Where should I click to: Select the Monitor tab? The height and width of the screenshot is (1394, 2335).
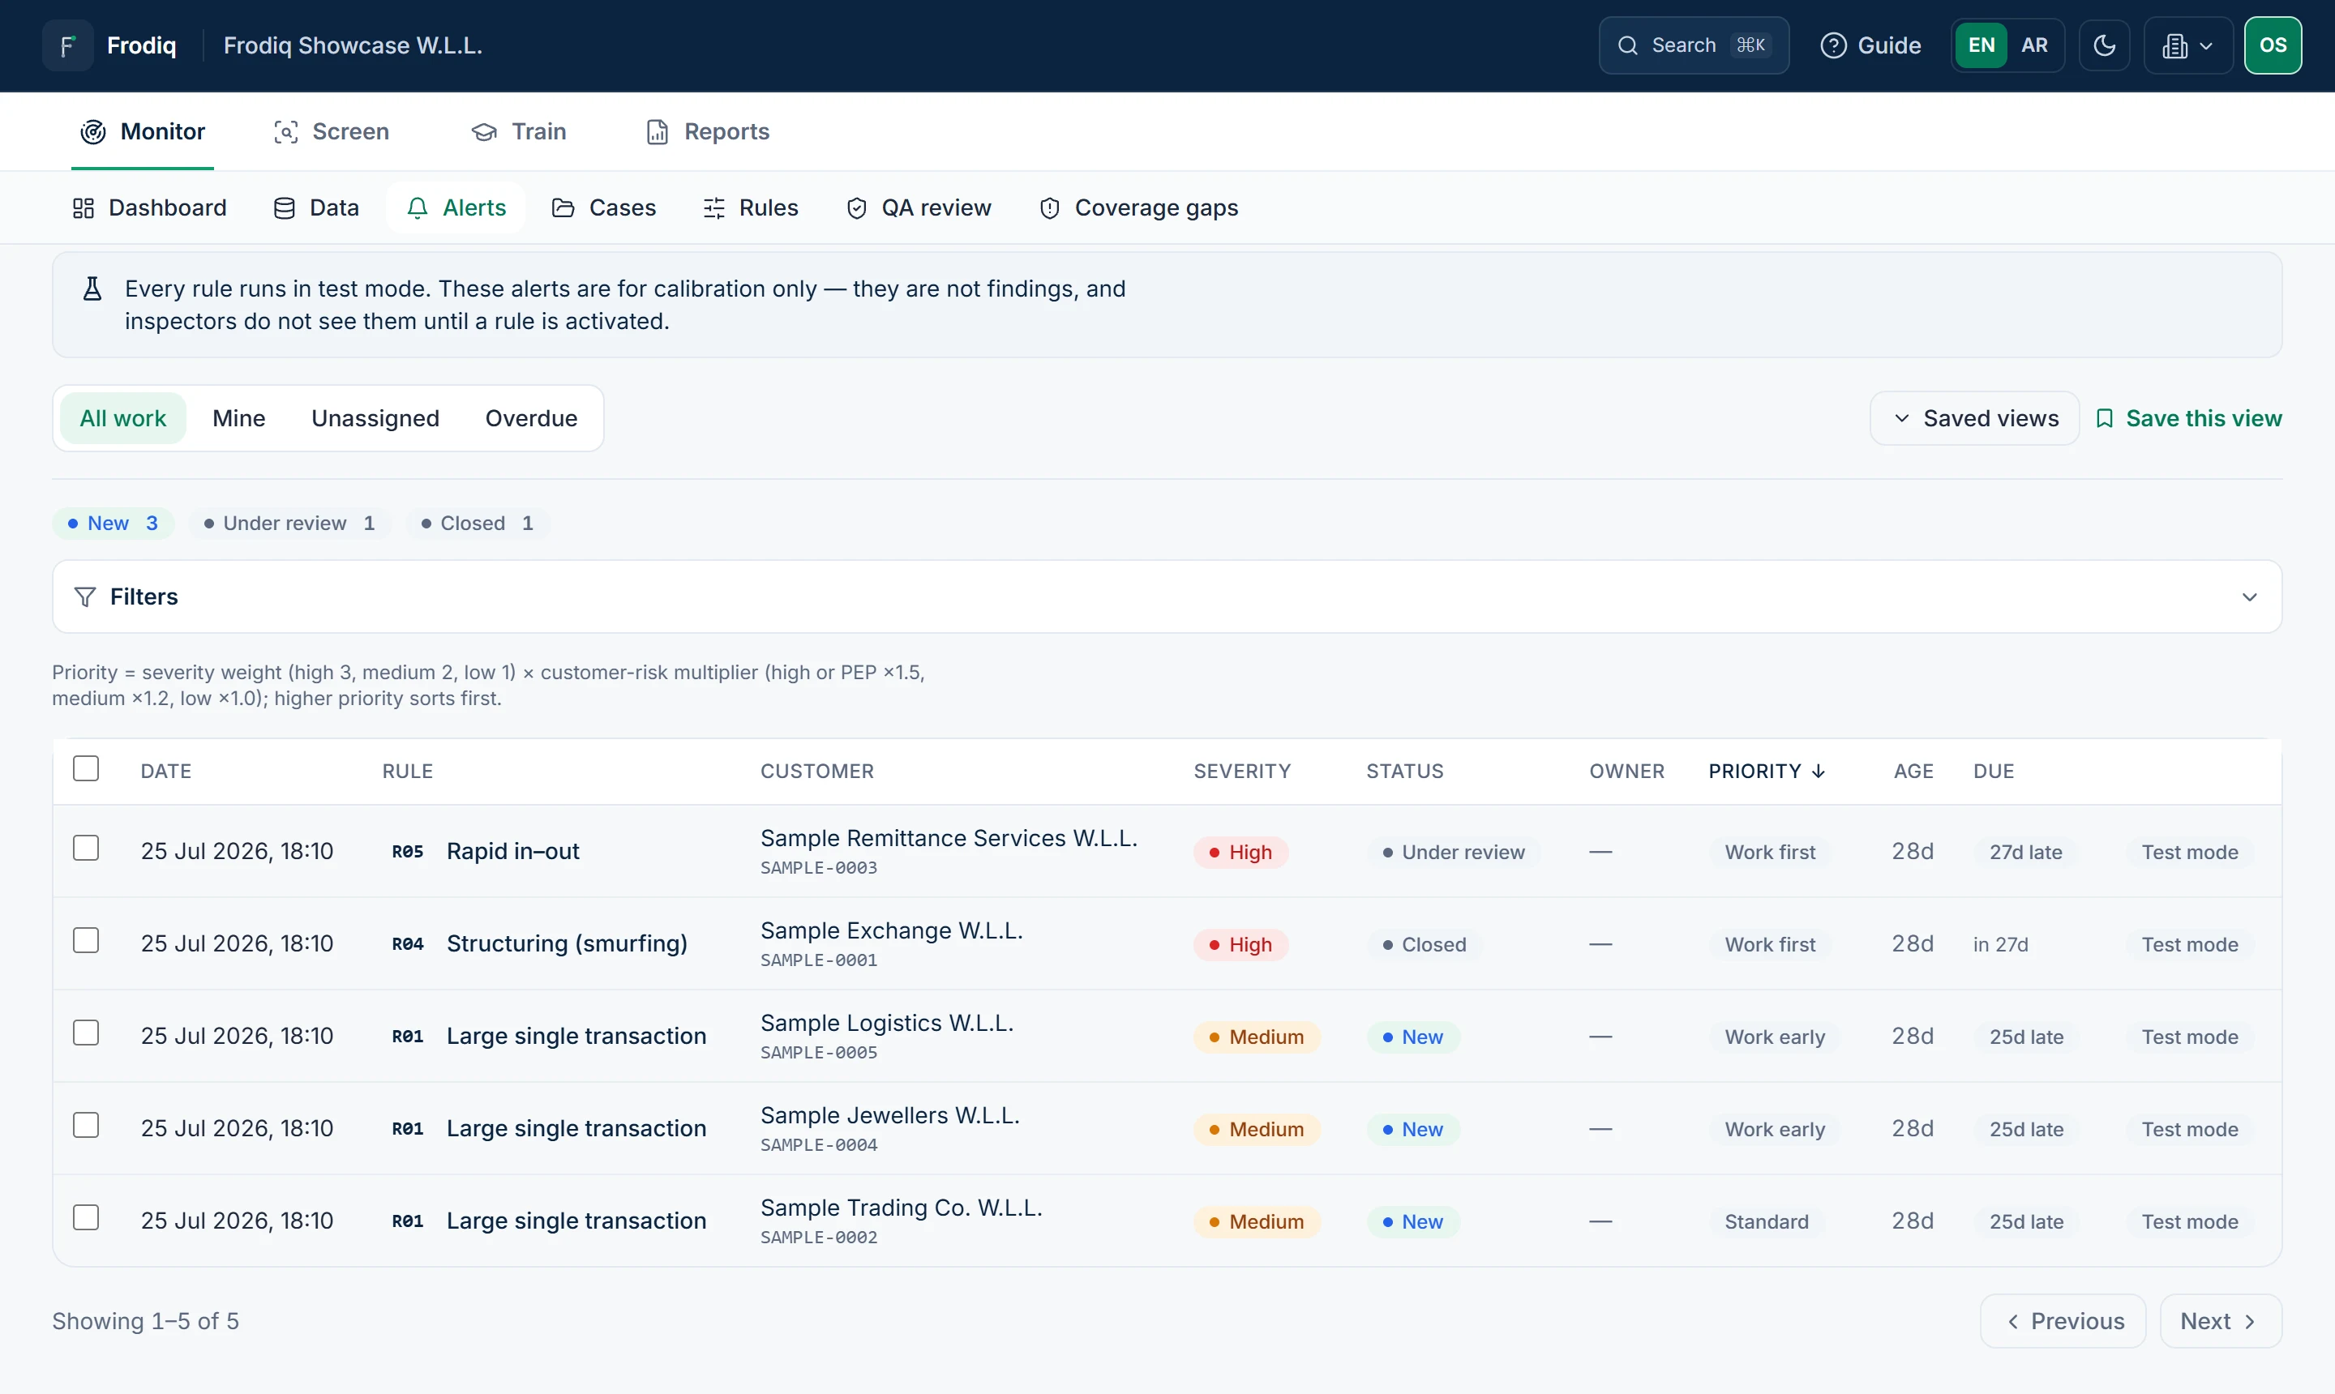click(143, 131)
